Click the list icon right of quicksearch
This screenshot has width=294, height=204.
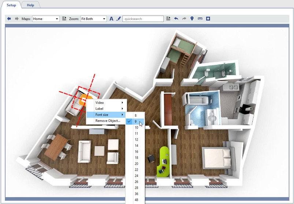168,19
